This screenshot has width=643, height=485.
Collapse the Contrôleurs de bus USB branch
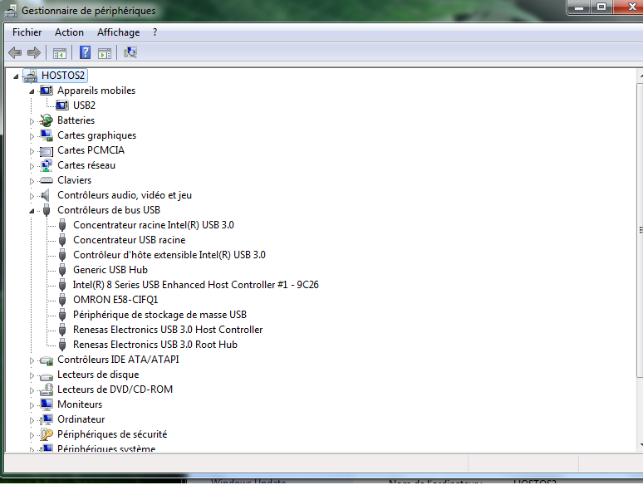click(32, 211)
